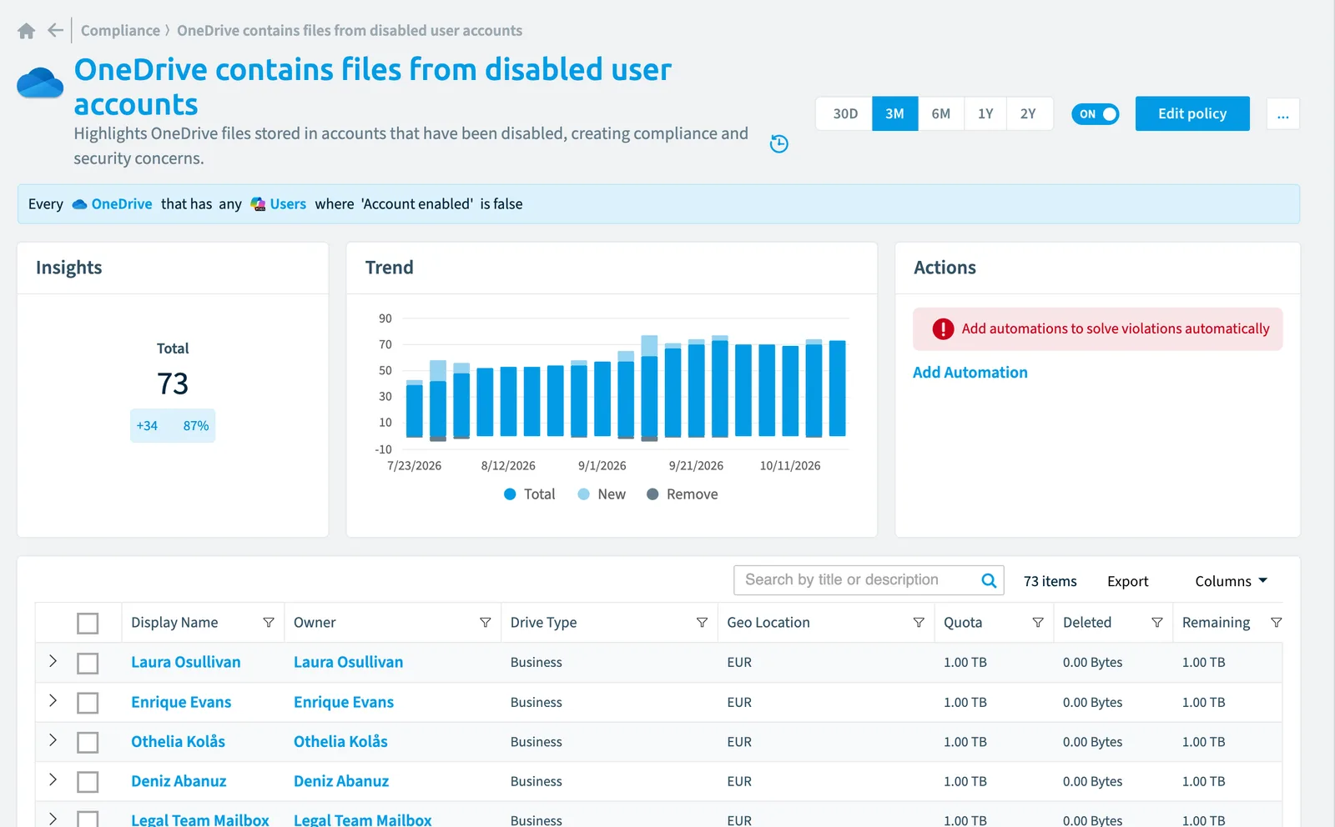Expand the Legal Team Mailbox row

(53, 819)
